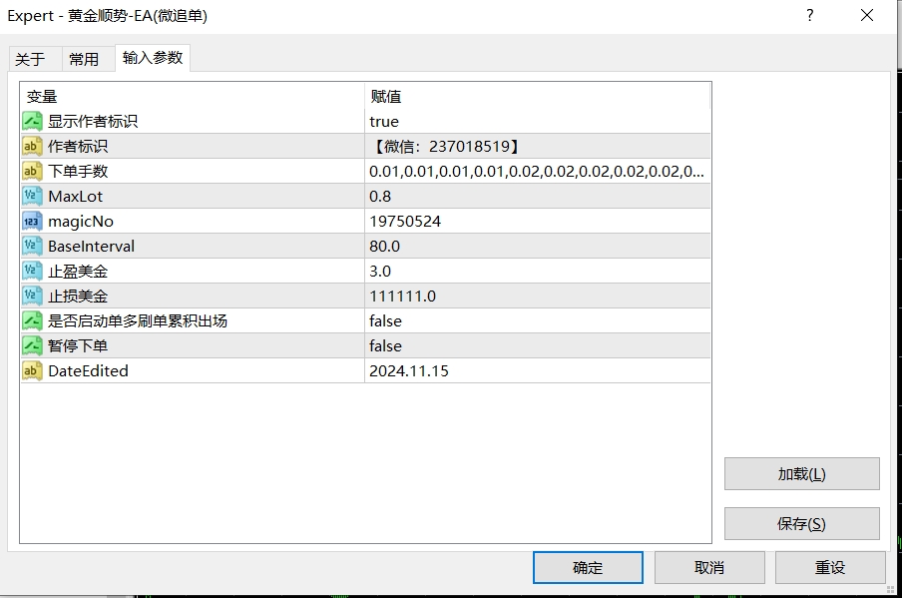Click the boolean icon beside 显示作者标识
The width and height of the screenshot is (902, 598).
click(33, 121)
